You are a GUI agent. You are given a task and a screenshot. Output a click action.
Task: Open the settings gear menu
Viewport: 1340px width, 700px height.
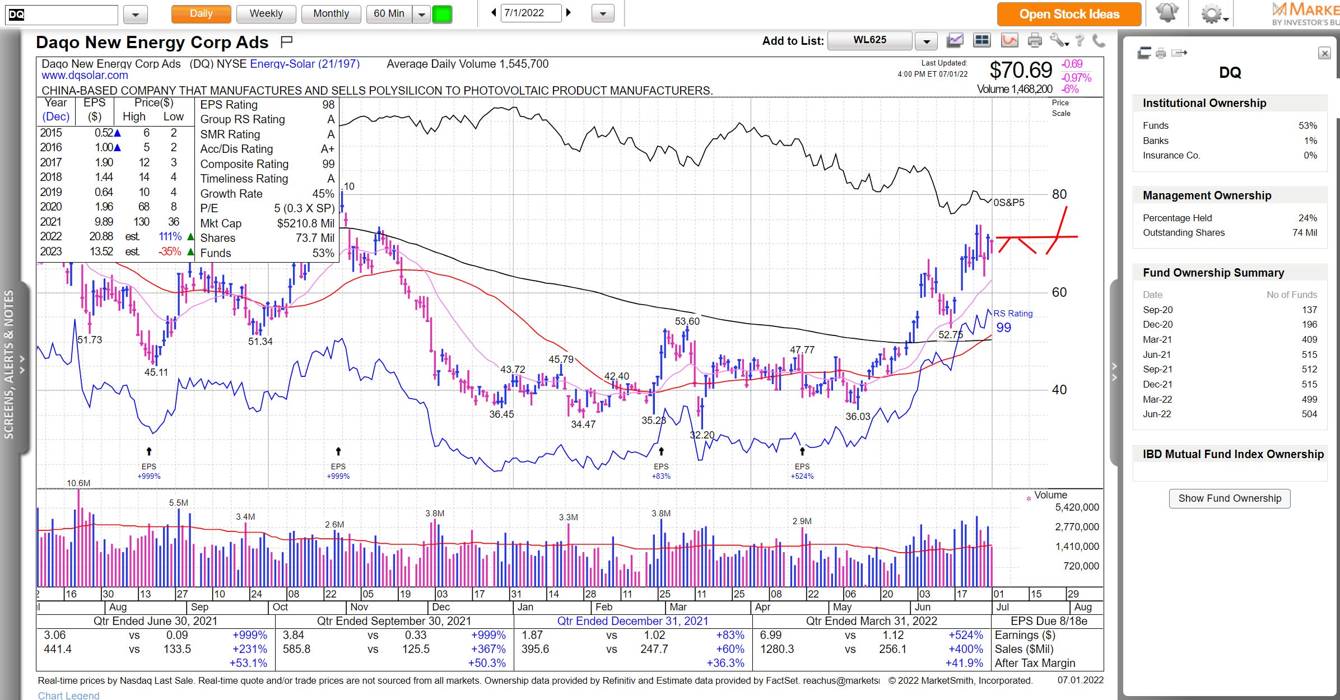pos(1213,14)
